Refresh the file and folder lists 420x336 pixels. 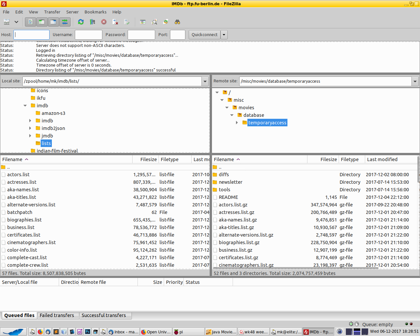tap(81, 22)
